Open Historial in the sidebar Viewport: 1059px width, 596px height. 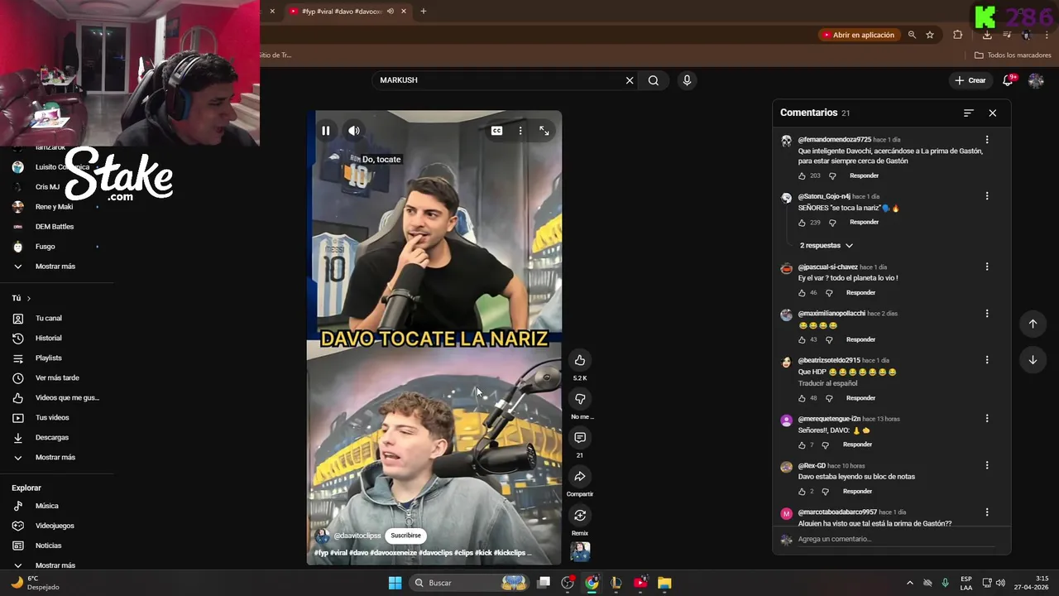coord(49,339)
